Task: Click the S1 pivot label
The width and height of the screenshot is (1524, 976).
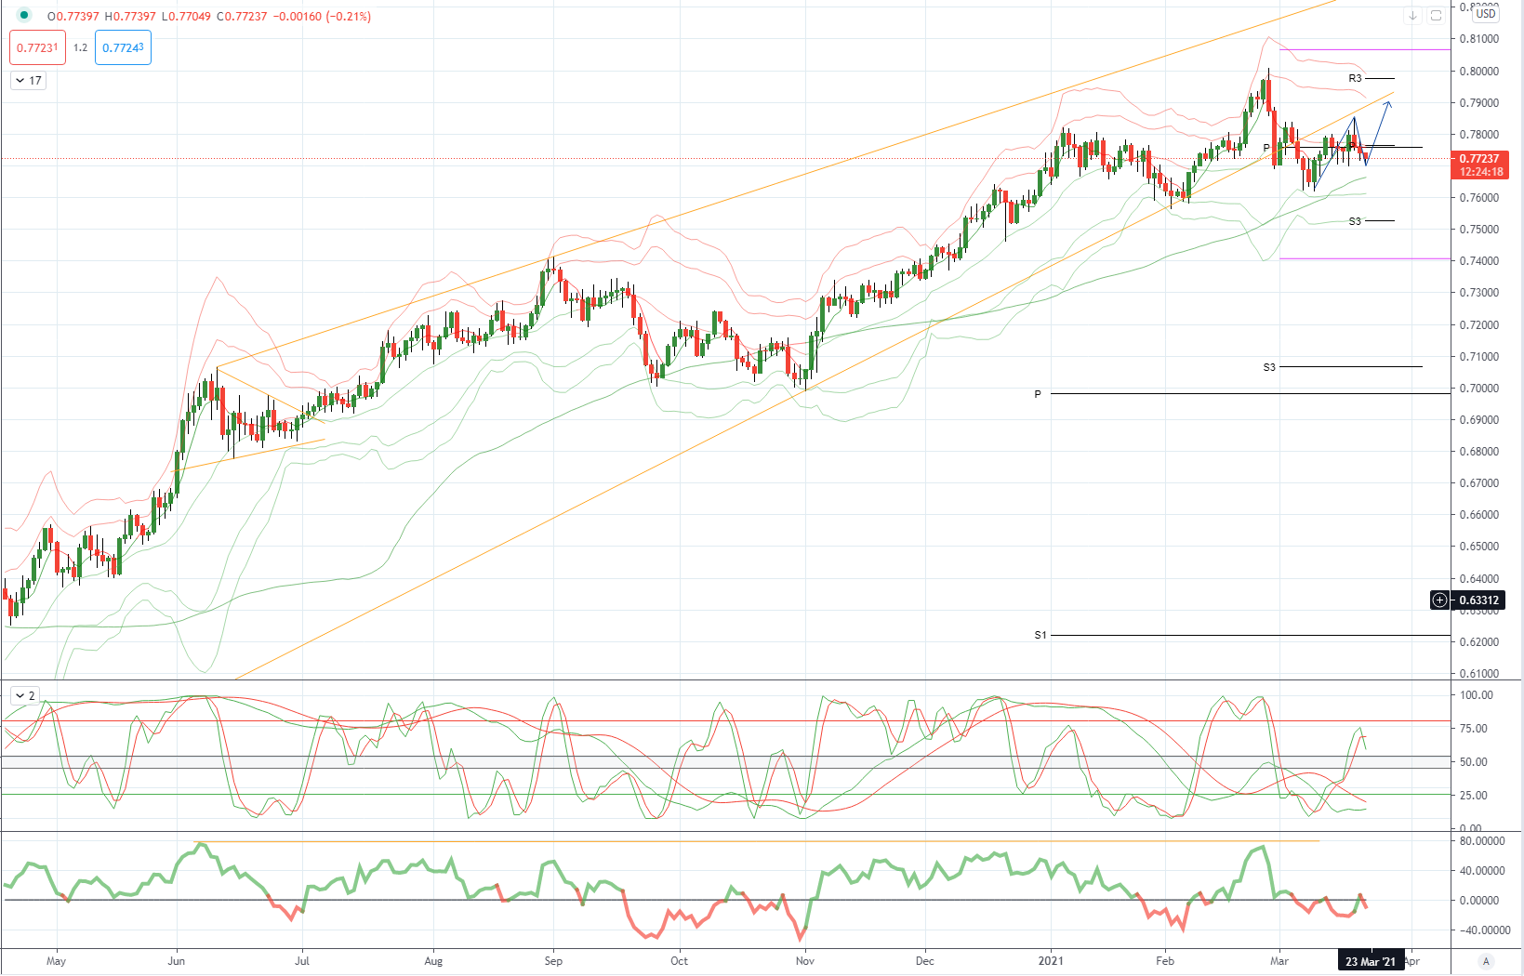Action: (1040, 635)
